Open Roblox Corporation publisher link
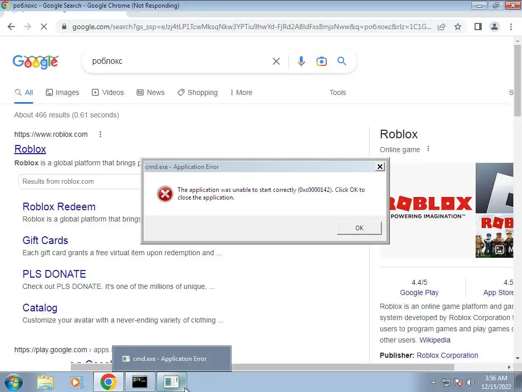522x392 pixels. pos(447,355)
